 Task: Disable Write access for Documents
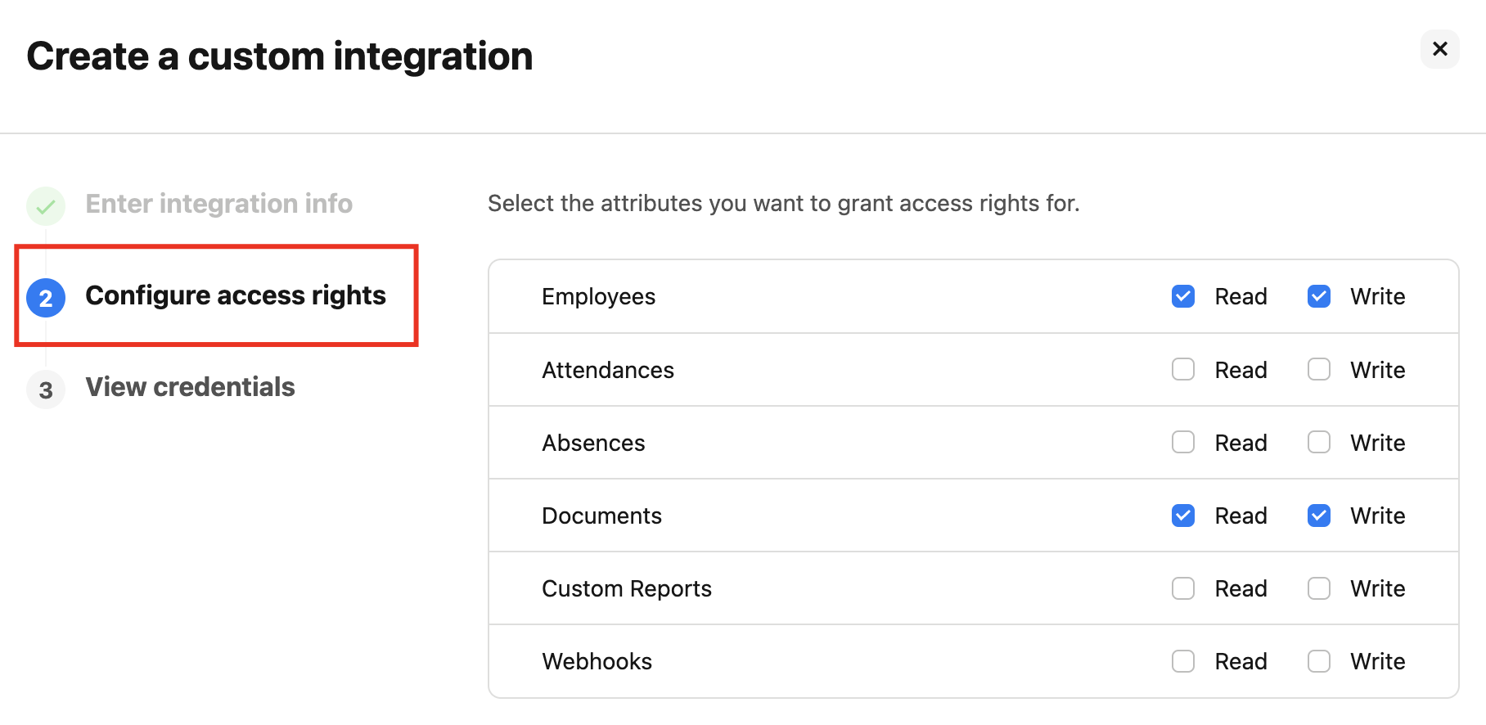click(1318, 516)
